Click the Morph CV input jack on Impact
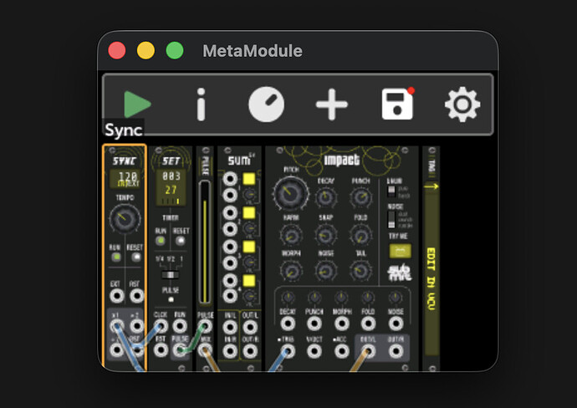Image resolution: width=577 pixels, height=408 pixels. 342,324
